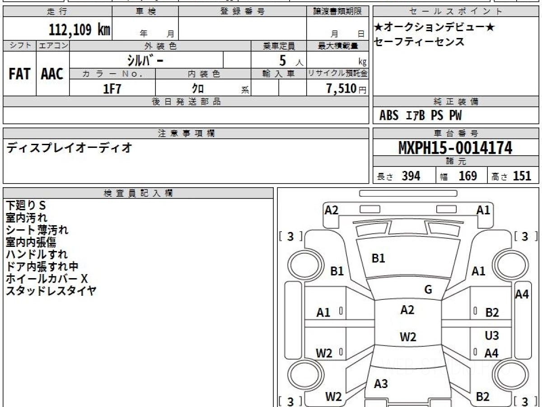Select the 室内内張傷 inspector note

coord(31,242)
